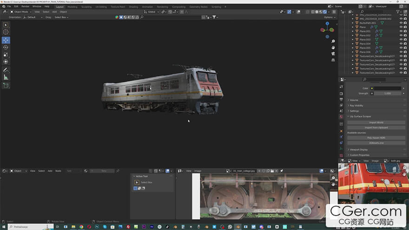Select the Measure tool

(6, 78)
